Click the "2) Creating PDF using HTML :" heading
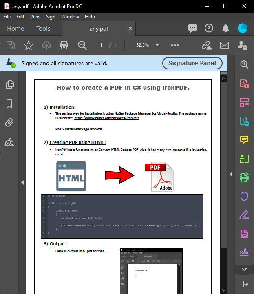 coord(75,142)
